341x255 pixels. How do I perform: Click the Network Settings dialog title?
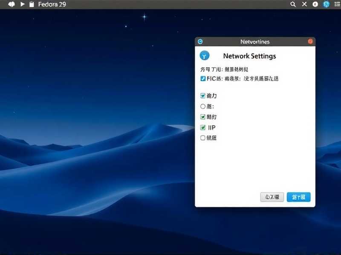point(249,56)
